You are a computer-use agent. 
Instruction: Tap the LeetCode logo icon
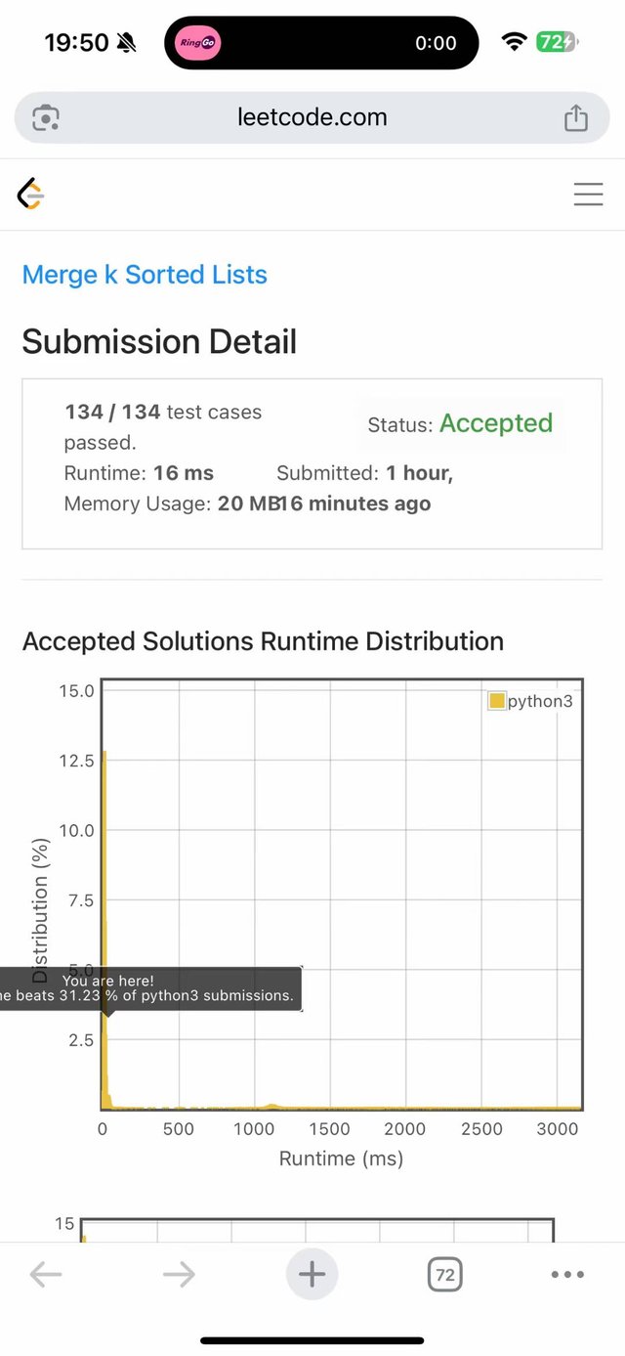click(31, 195)
